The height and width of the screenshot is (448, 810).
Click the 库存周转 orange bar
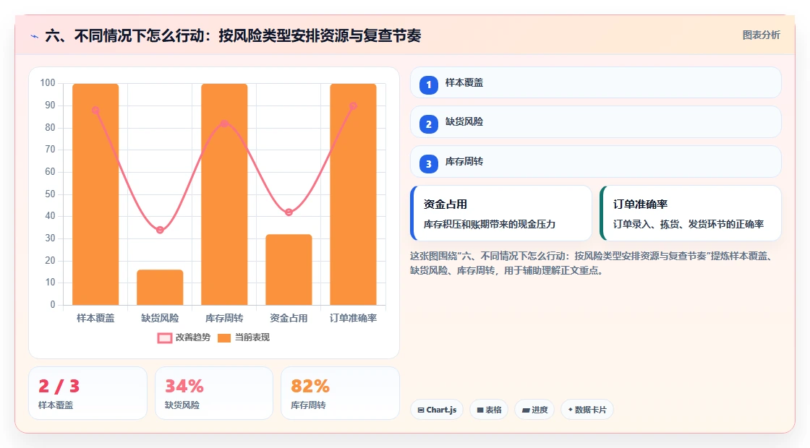(x=224, y=194)
